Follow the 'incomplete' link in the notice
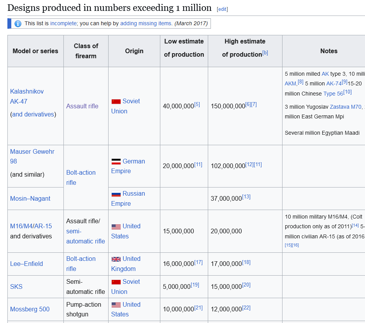Viewport: 365px width, 323px height. pos(63,23)
